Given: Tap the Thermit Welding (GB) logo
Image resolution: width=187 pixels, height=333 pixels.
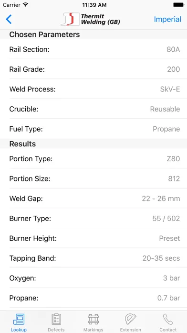Looking at the screenshot, I should [91, 19].
